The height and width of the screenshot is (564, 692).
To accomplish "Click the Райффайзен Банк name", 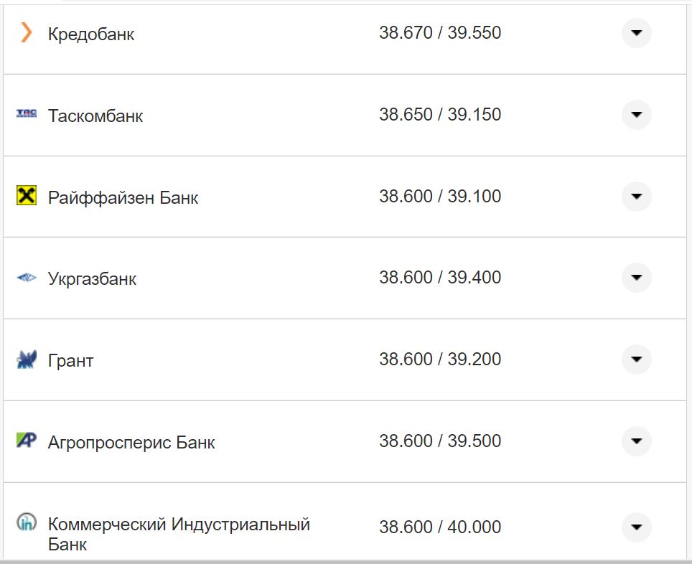I will coord(122,197).
